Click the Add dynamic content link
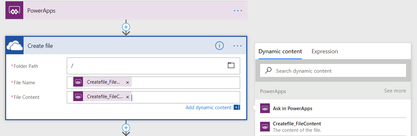The width and height of the screenshot is (417, 136). coord(208,108)
